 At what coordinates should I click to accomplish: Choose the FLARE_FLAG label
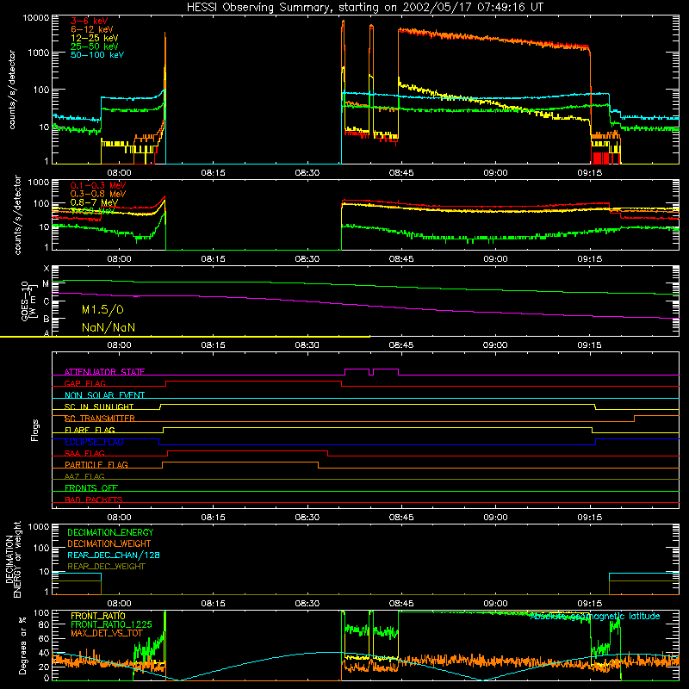(90, 430)
